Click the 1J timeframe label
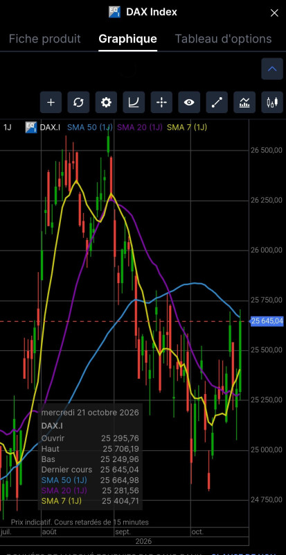 (8, 128)
